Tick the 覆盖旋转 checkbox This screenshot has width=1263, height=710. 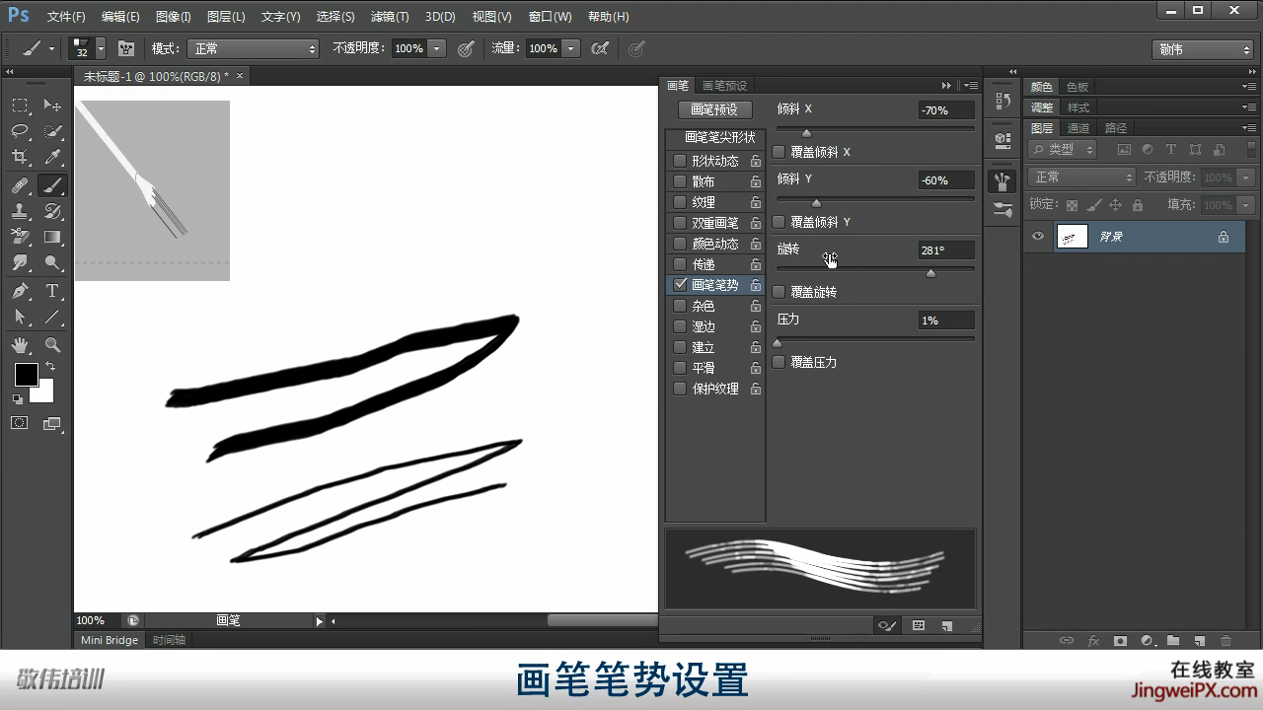pyautogui.click(x=779, y=292)
